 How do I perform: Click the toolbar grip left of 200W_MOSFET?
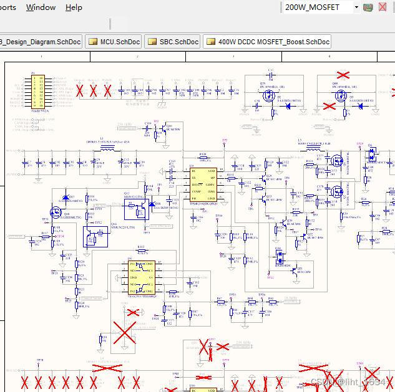click(x=281, y=7)
